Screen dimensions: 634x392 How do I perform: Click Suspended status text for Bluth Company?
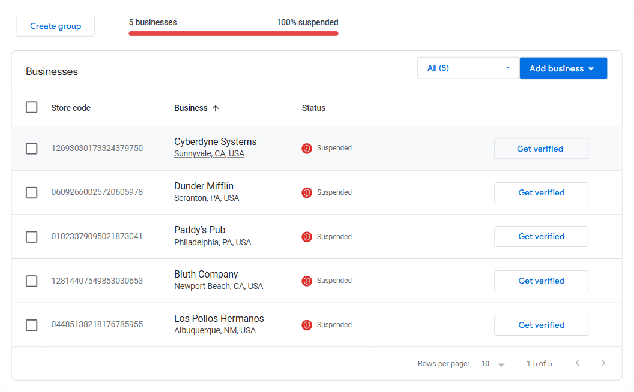[x=334, y=280]
